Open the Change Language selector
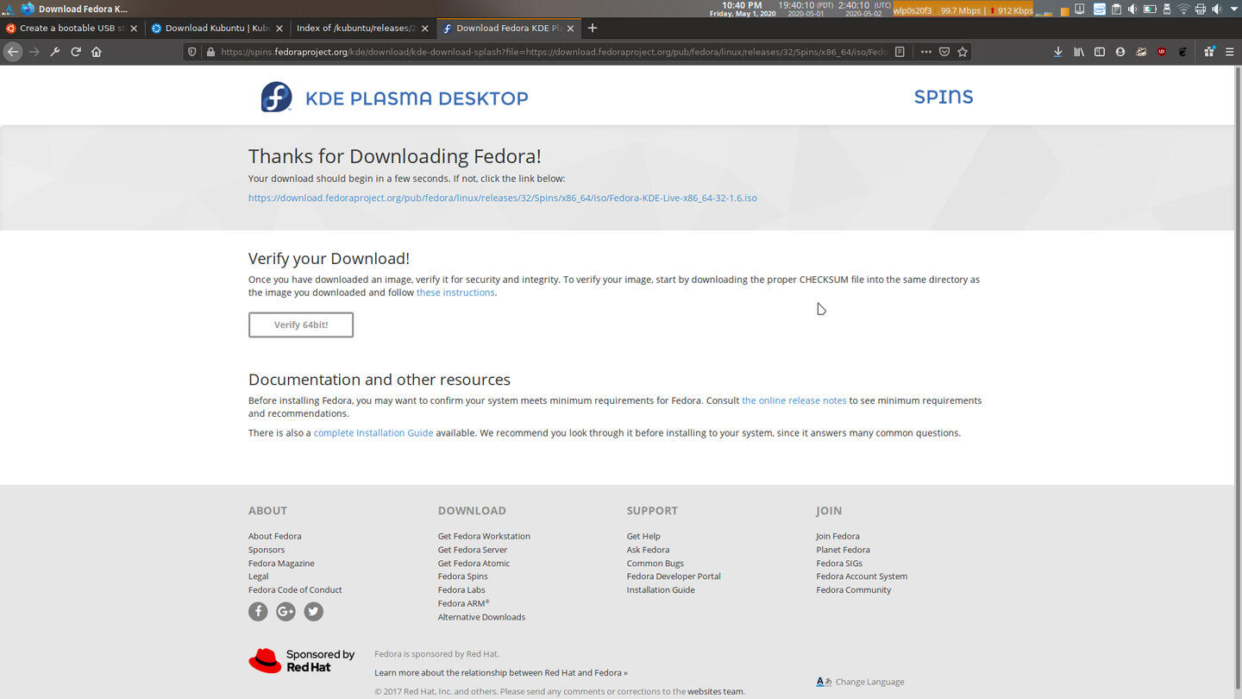The image size is (1242, 699). point(861,682)
